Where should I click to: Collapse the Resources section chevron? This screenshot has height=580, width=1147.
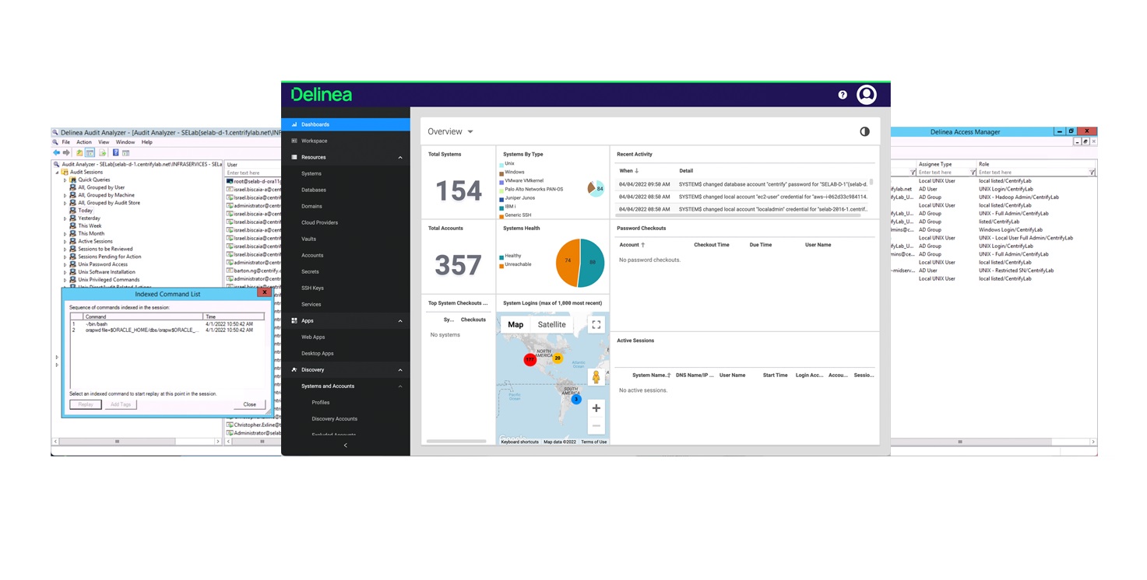click(x=400, y=158)
